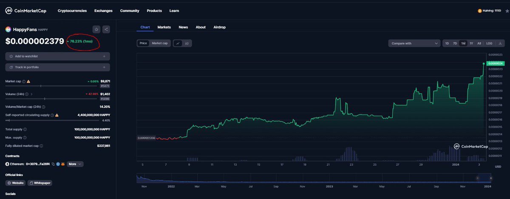Switch to the News tab
This screenshot has height=199, width=510.
coord(183,27)
